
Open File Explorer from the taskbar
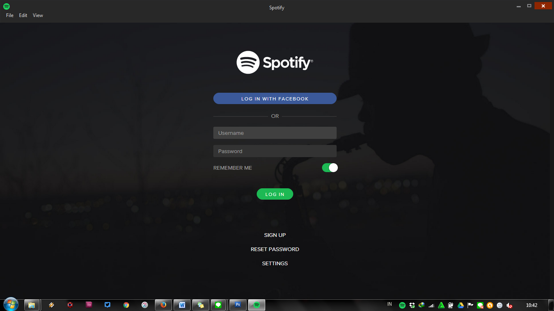coord(32,305)
